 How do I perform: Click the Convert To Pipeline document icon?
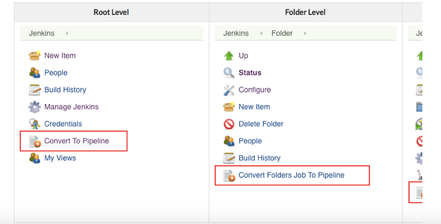(x=35, y=141)
